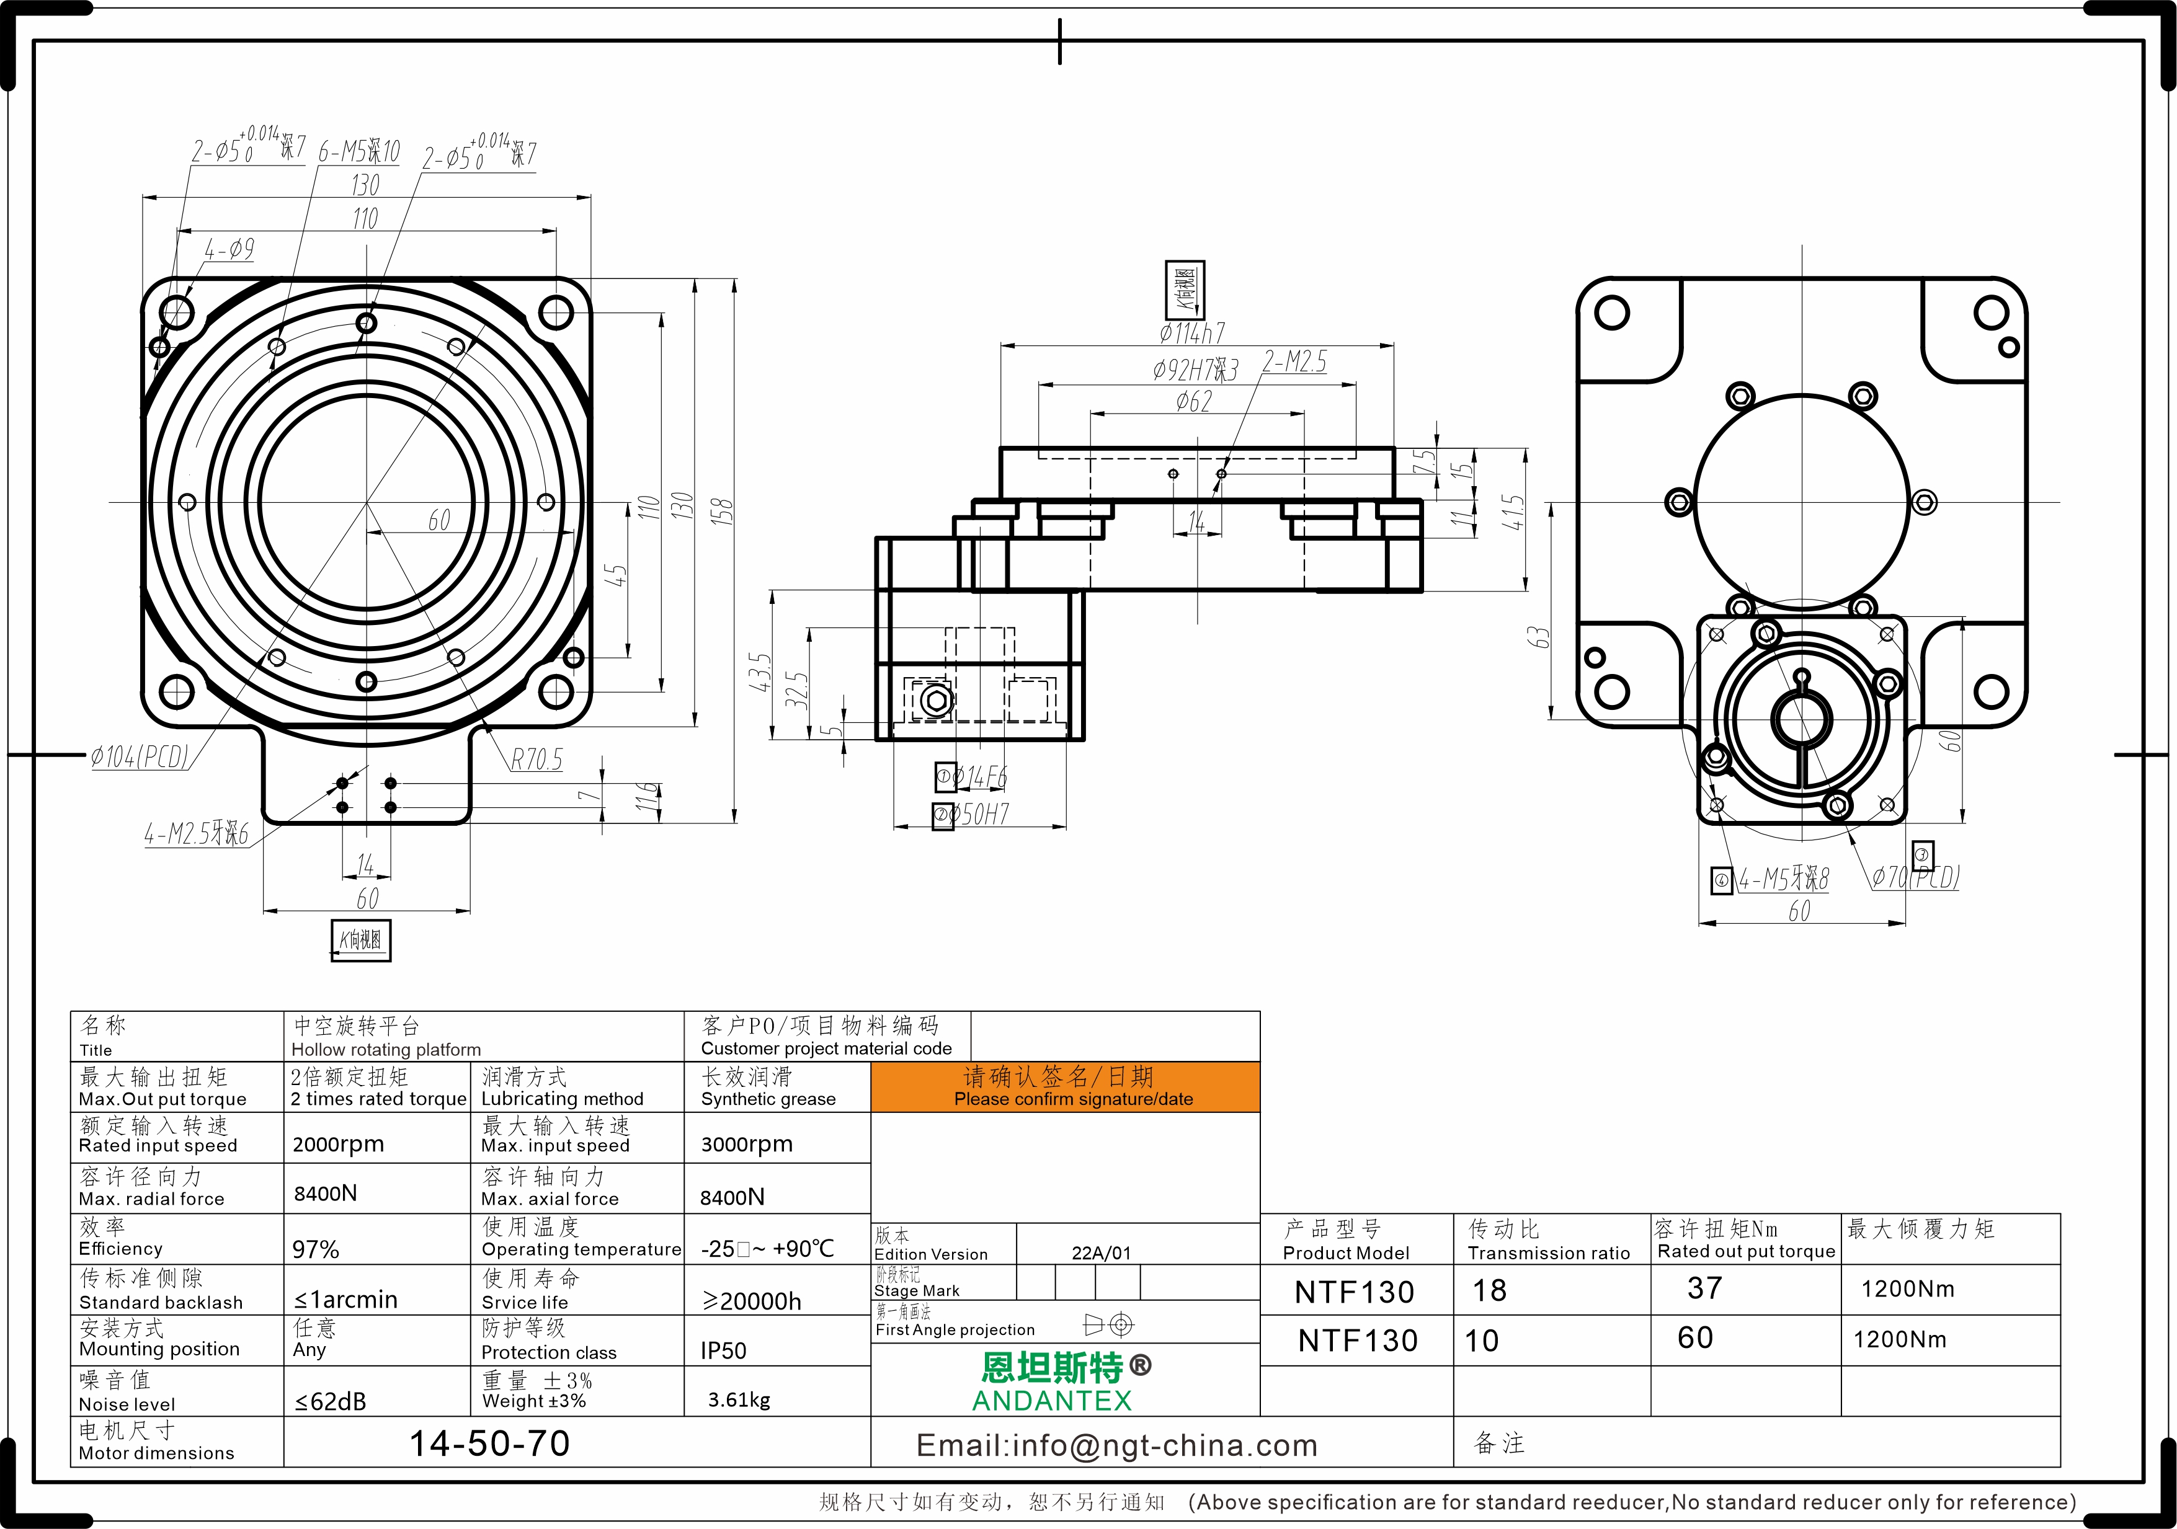
Task: Select the 4-Ø9 mounting hole annotation
Action: [x=229, y=249]
